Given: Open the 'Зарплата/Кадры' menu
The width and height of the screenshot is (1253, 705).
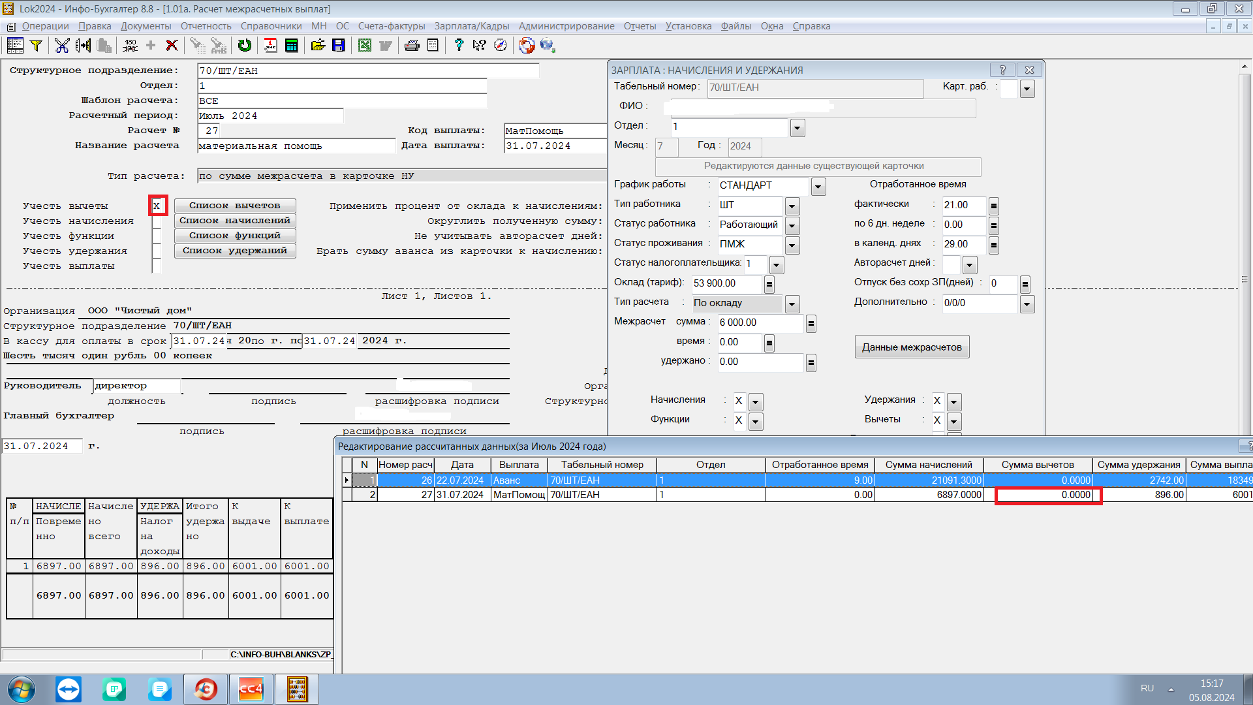Looking at the screenshot, I should click(x=472, y=26).
